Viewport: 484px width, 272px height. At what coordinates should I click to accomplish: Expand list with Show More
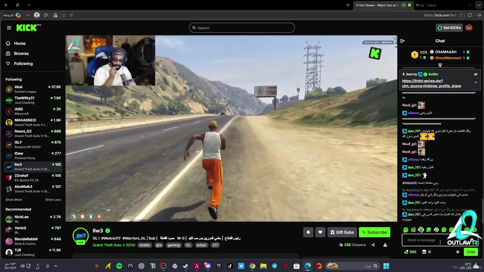[14, 200]
